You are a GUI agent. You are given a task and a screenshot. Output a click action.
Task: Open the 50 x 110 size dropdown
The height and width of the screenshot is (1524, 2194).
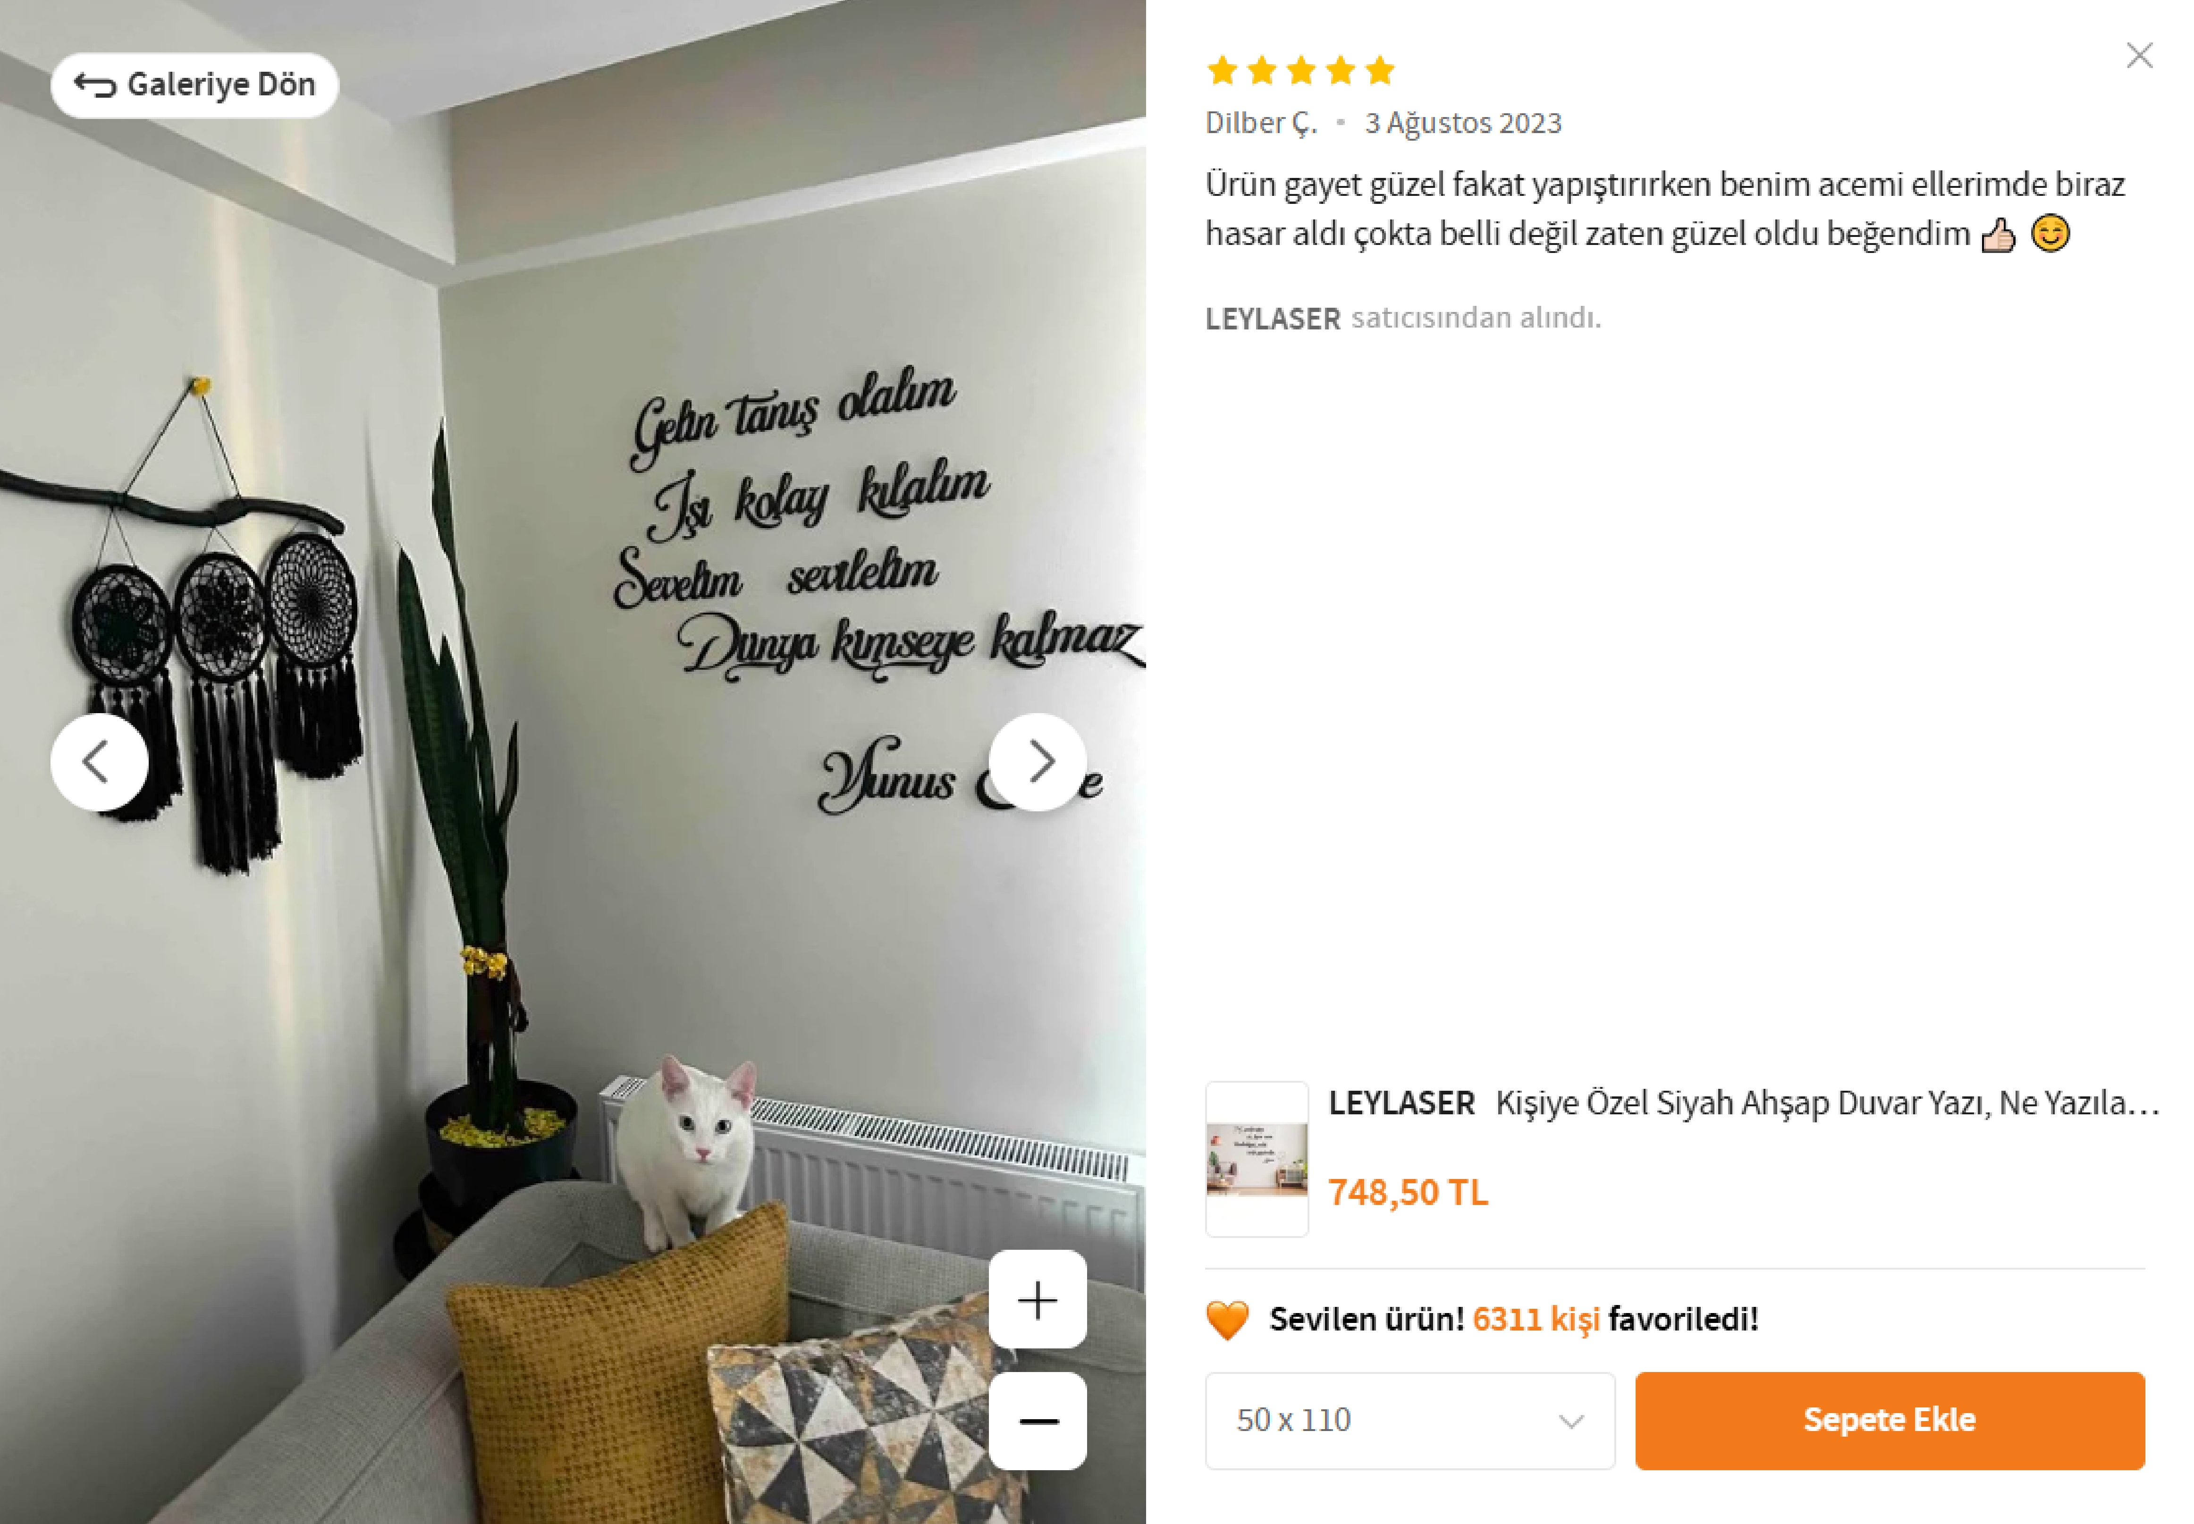1409,1421
